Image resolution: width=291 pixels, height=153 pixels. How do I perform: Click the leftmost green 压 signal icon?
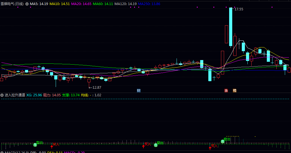(35, 145)
